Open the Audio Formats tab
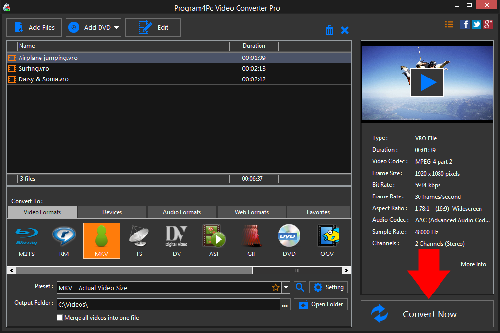This screenshot has width=500, height=333. pos(182,212)
